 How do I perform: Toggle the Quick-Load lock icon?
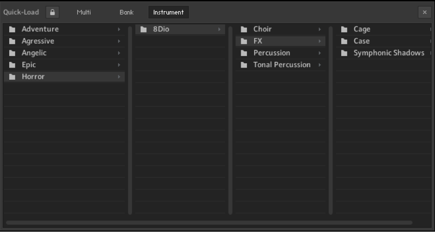52,13
